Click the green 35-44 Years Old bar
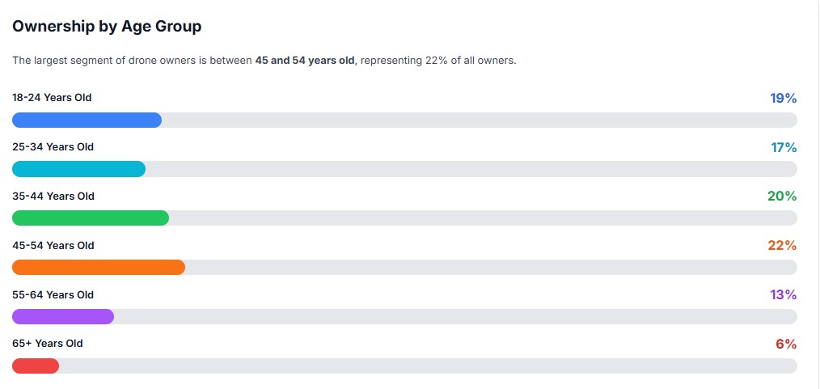The height and width of the screenshot is (389, 820). pyautogui.click(x=91, y=218)
